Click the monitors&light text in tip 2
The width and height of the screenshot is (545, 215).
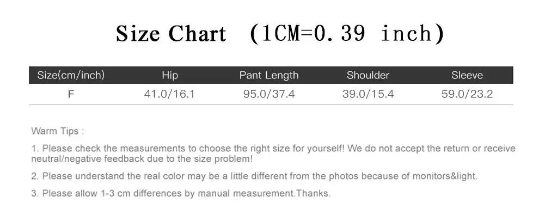(445, 176)
